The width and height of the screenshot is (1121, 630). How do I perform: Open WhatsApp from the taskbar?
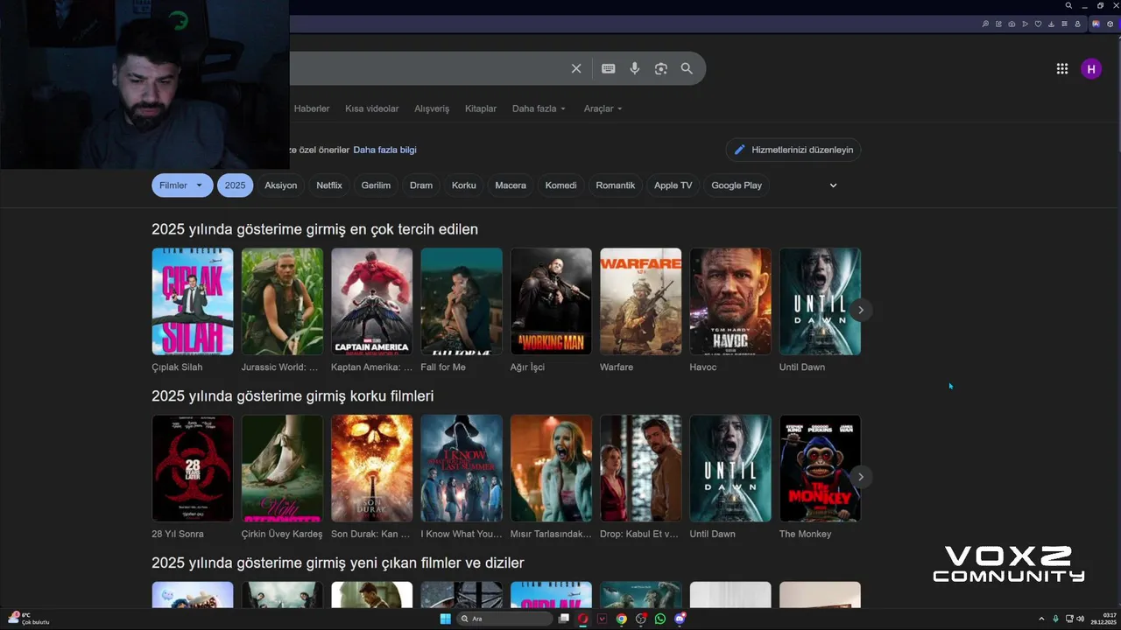(660, 619)
